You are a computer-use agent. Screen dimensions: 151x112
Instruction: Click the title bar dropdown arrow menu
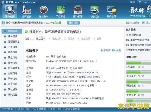[x=140, y=2]
